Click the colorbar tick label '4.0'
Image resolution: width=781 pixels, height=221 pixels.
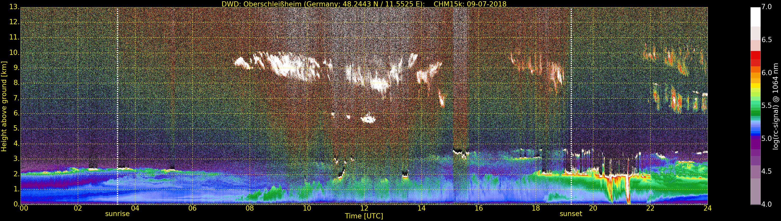coord(766,204)
